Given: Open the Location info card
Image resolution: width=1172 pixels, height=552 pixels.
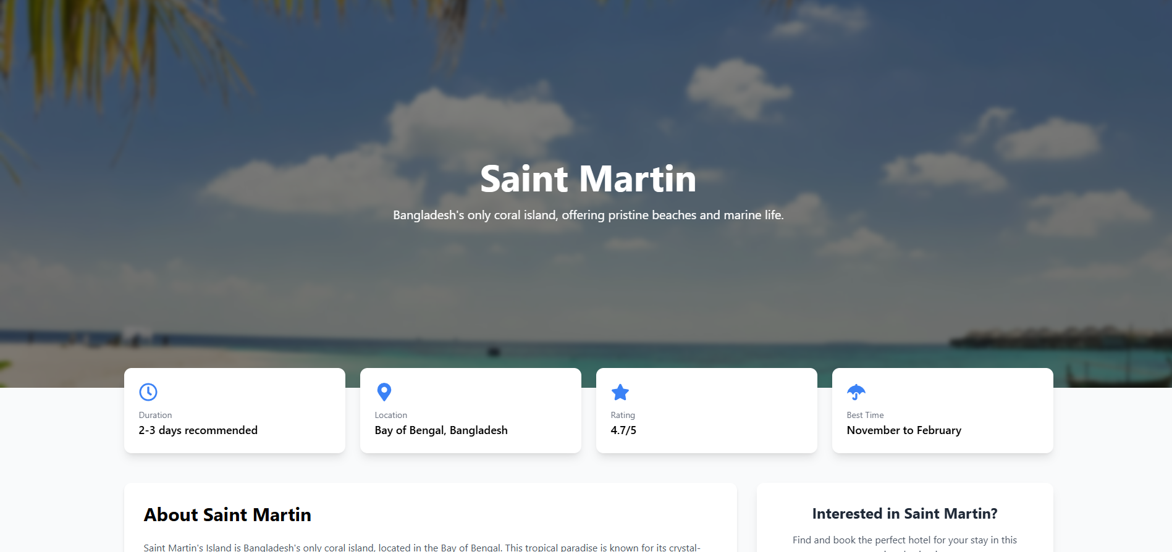Looking at the screenshot, I should [471, 411].
